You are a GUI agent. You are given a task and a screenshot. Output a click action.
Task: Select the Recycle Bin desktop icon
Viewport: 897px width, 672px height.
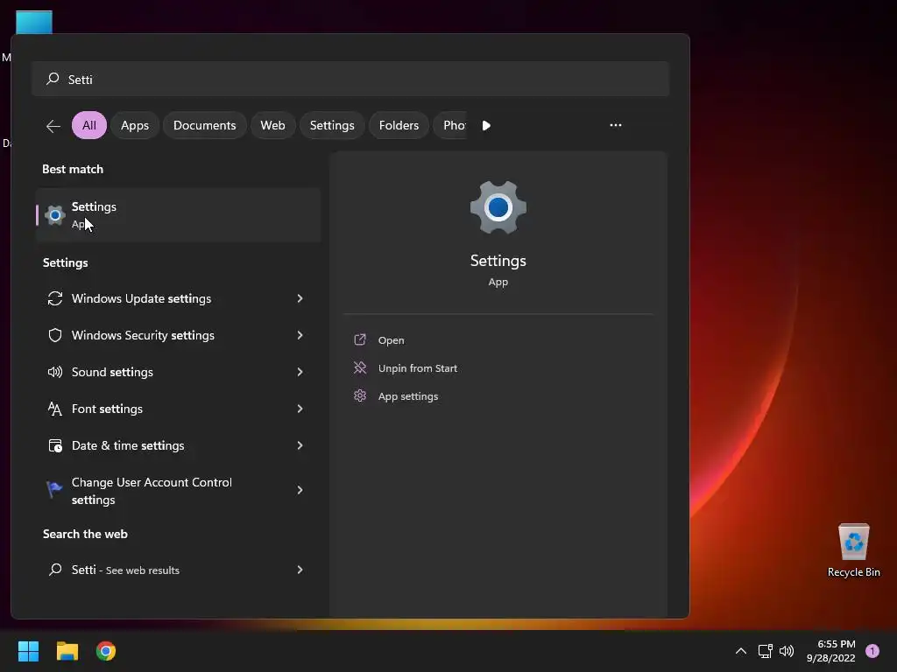pyautogui.click(x=853, y=551)
